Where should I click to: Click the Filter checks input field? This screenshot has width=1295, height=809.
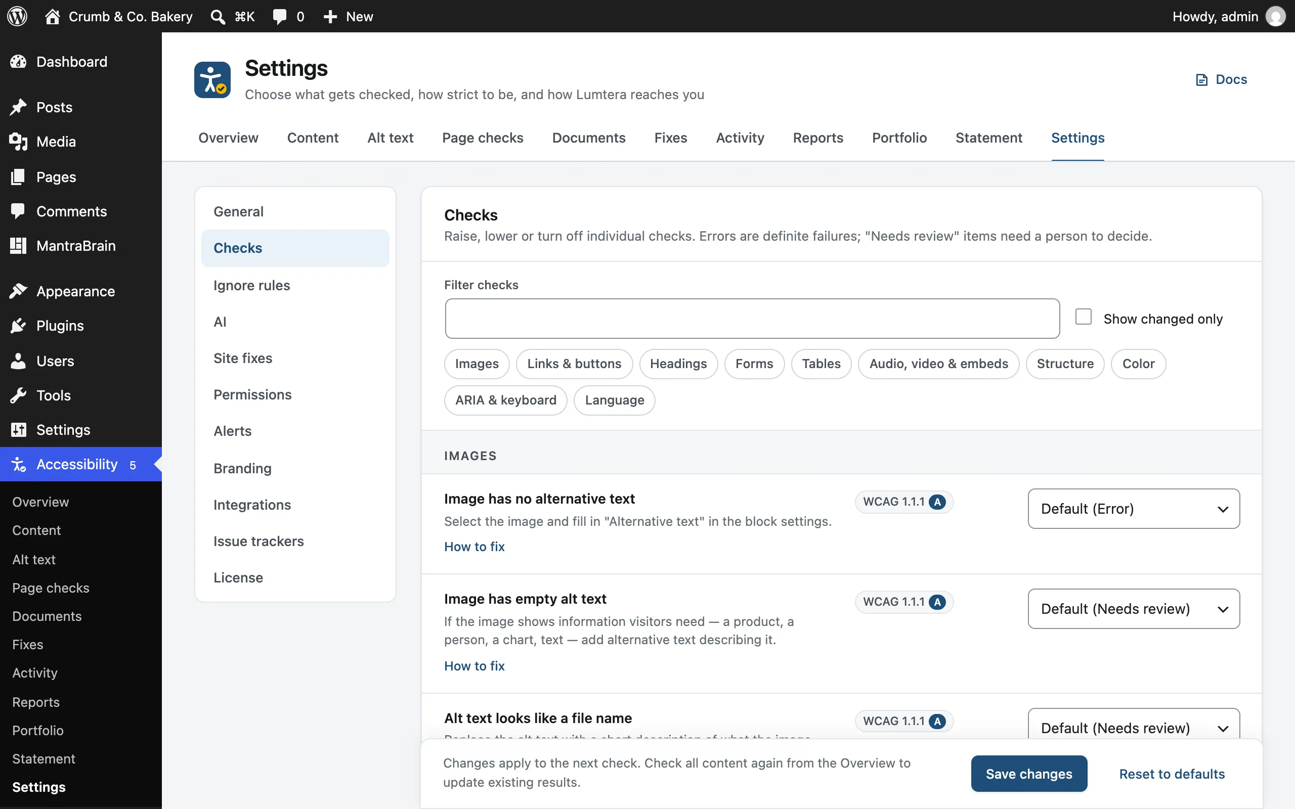(752, 319)
